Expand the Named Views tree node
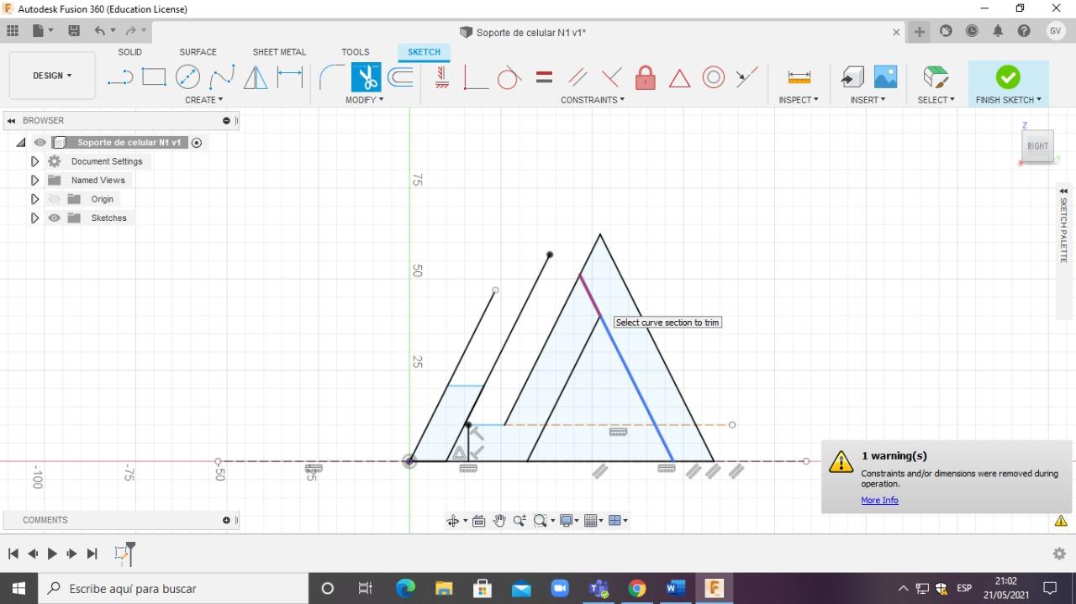Screen dimensions: 1076x604 34,180
